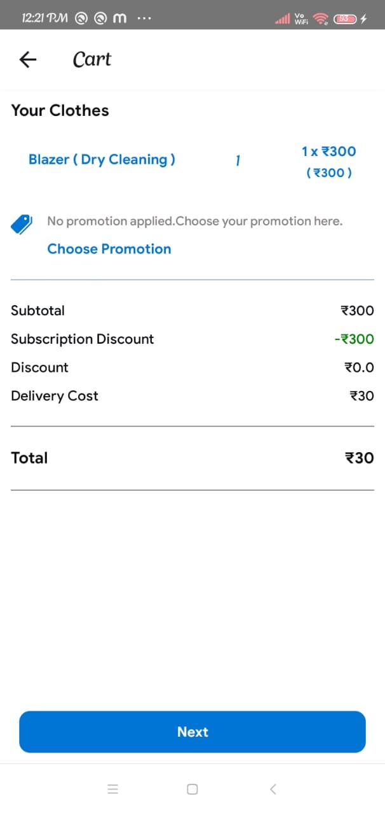Tap the Your Clothes section heading

[60, 111]
